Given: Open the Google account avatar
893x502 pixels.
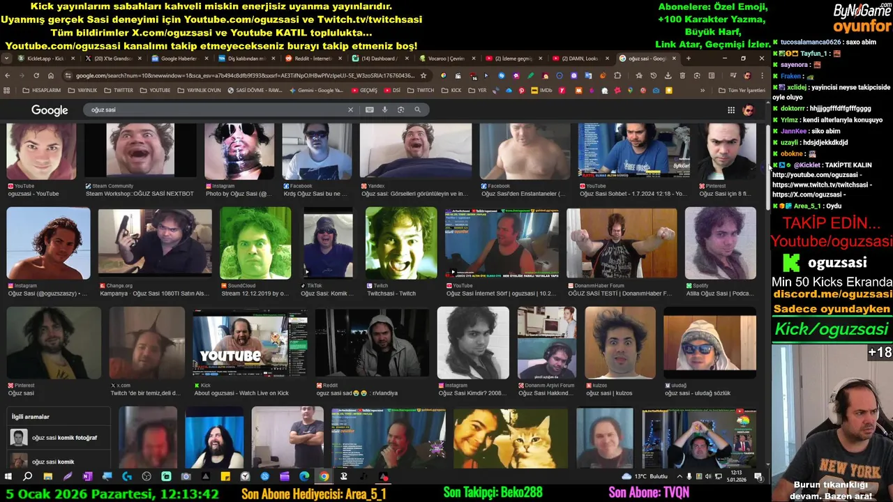Looking at the screenshot, I should [749, 110].
